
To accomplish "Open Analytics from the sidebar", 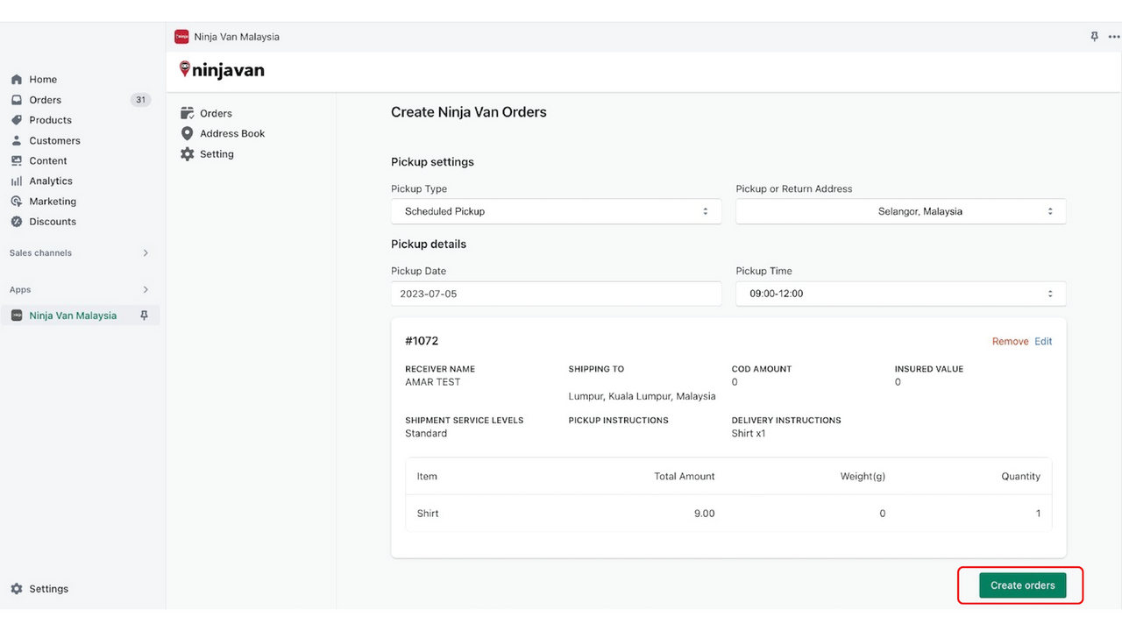I will click(52, 181).
